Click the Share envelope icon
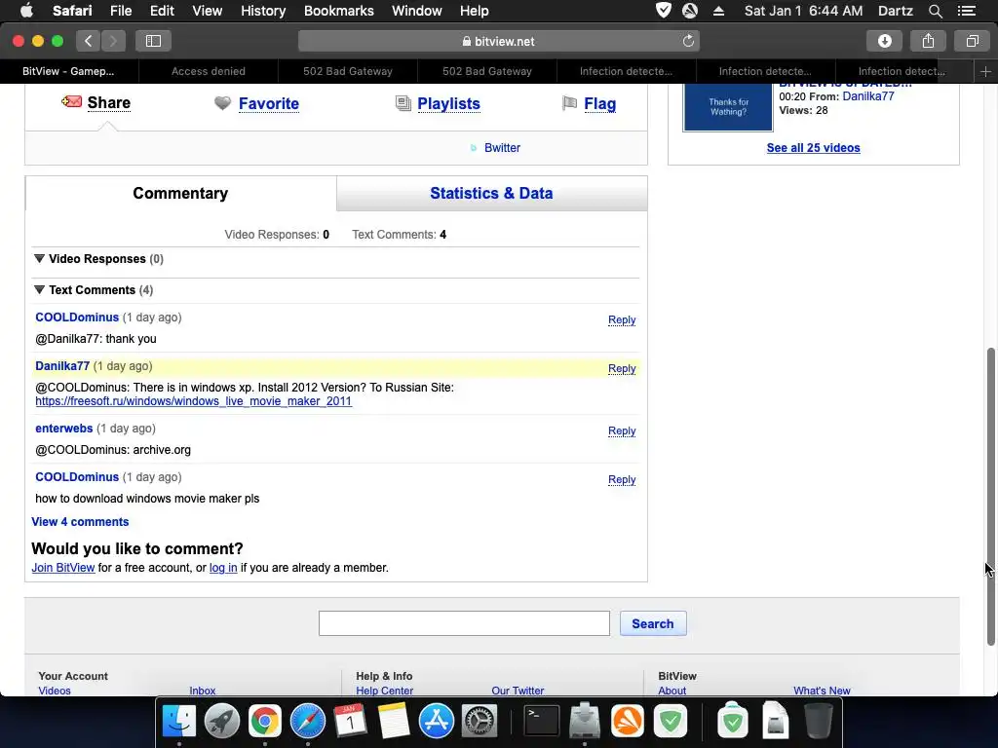The height and width of the screenshot is (748, 998). click(x=72, y=101)
